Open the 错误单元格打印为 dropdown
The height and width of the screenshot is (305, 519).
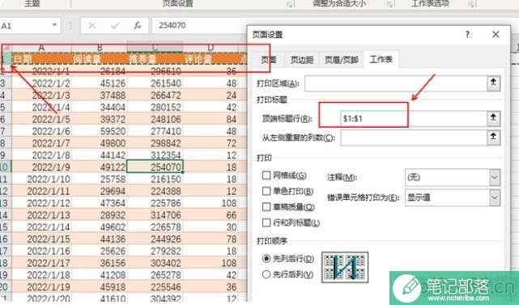[495, 198]
